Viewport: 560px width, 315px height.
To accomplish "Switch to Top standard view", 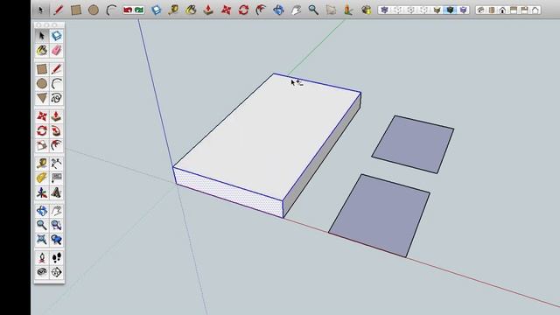I will [492, 10].
